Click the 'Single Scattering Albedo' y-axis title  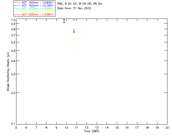[8, 72]
